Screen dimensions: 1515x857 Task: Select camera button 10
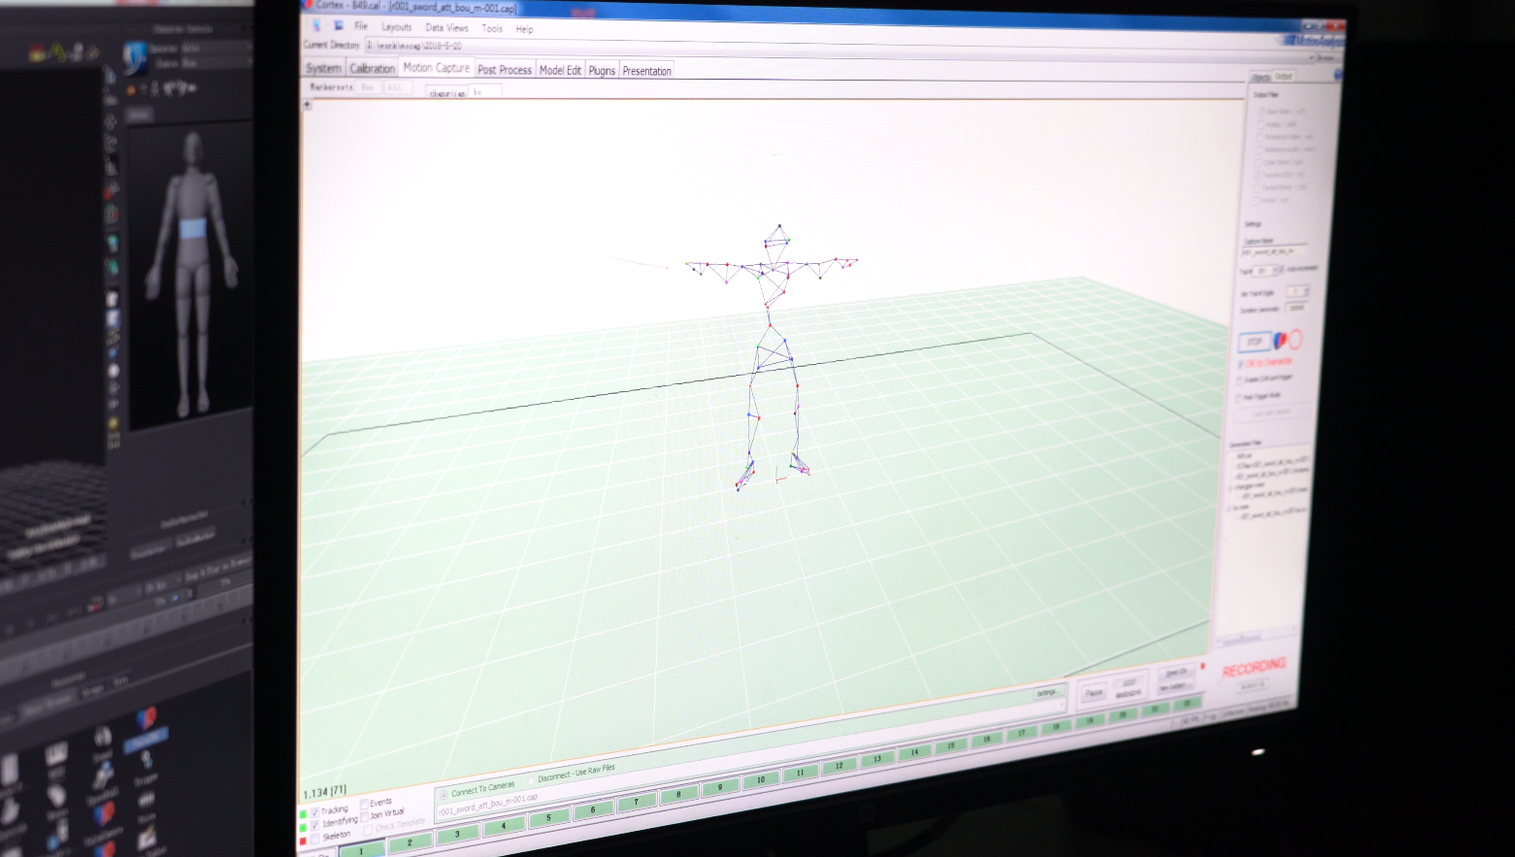click(x=761, y=779)
